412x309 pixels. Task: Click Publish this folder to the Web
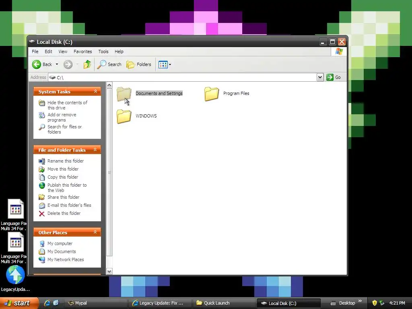(67, 187)
